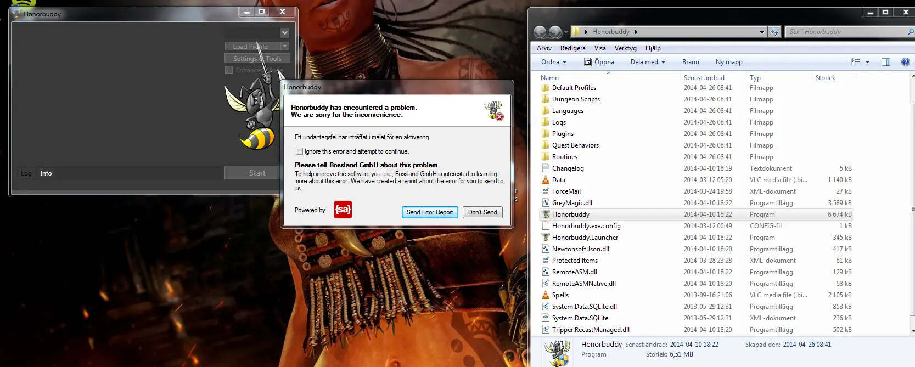Click the VLC cone icon beside Data

point(546,180)
